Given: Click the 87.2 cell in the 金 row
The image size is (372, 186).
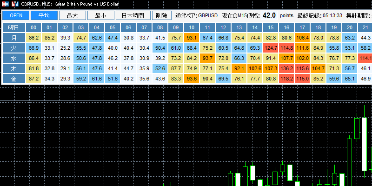Looking at the screenshot, I should click(x=33, y=79).
